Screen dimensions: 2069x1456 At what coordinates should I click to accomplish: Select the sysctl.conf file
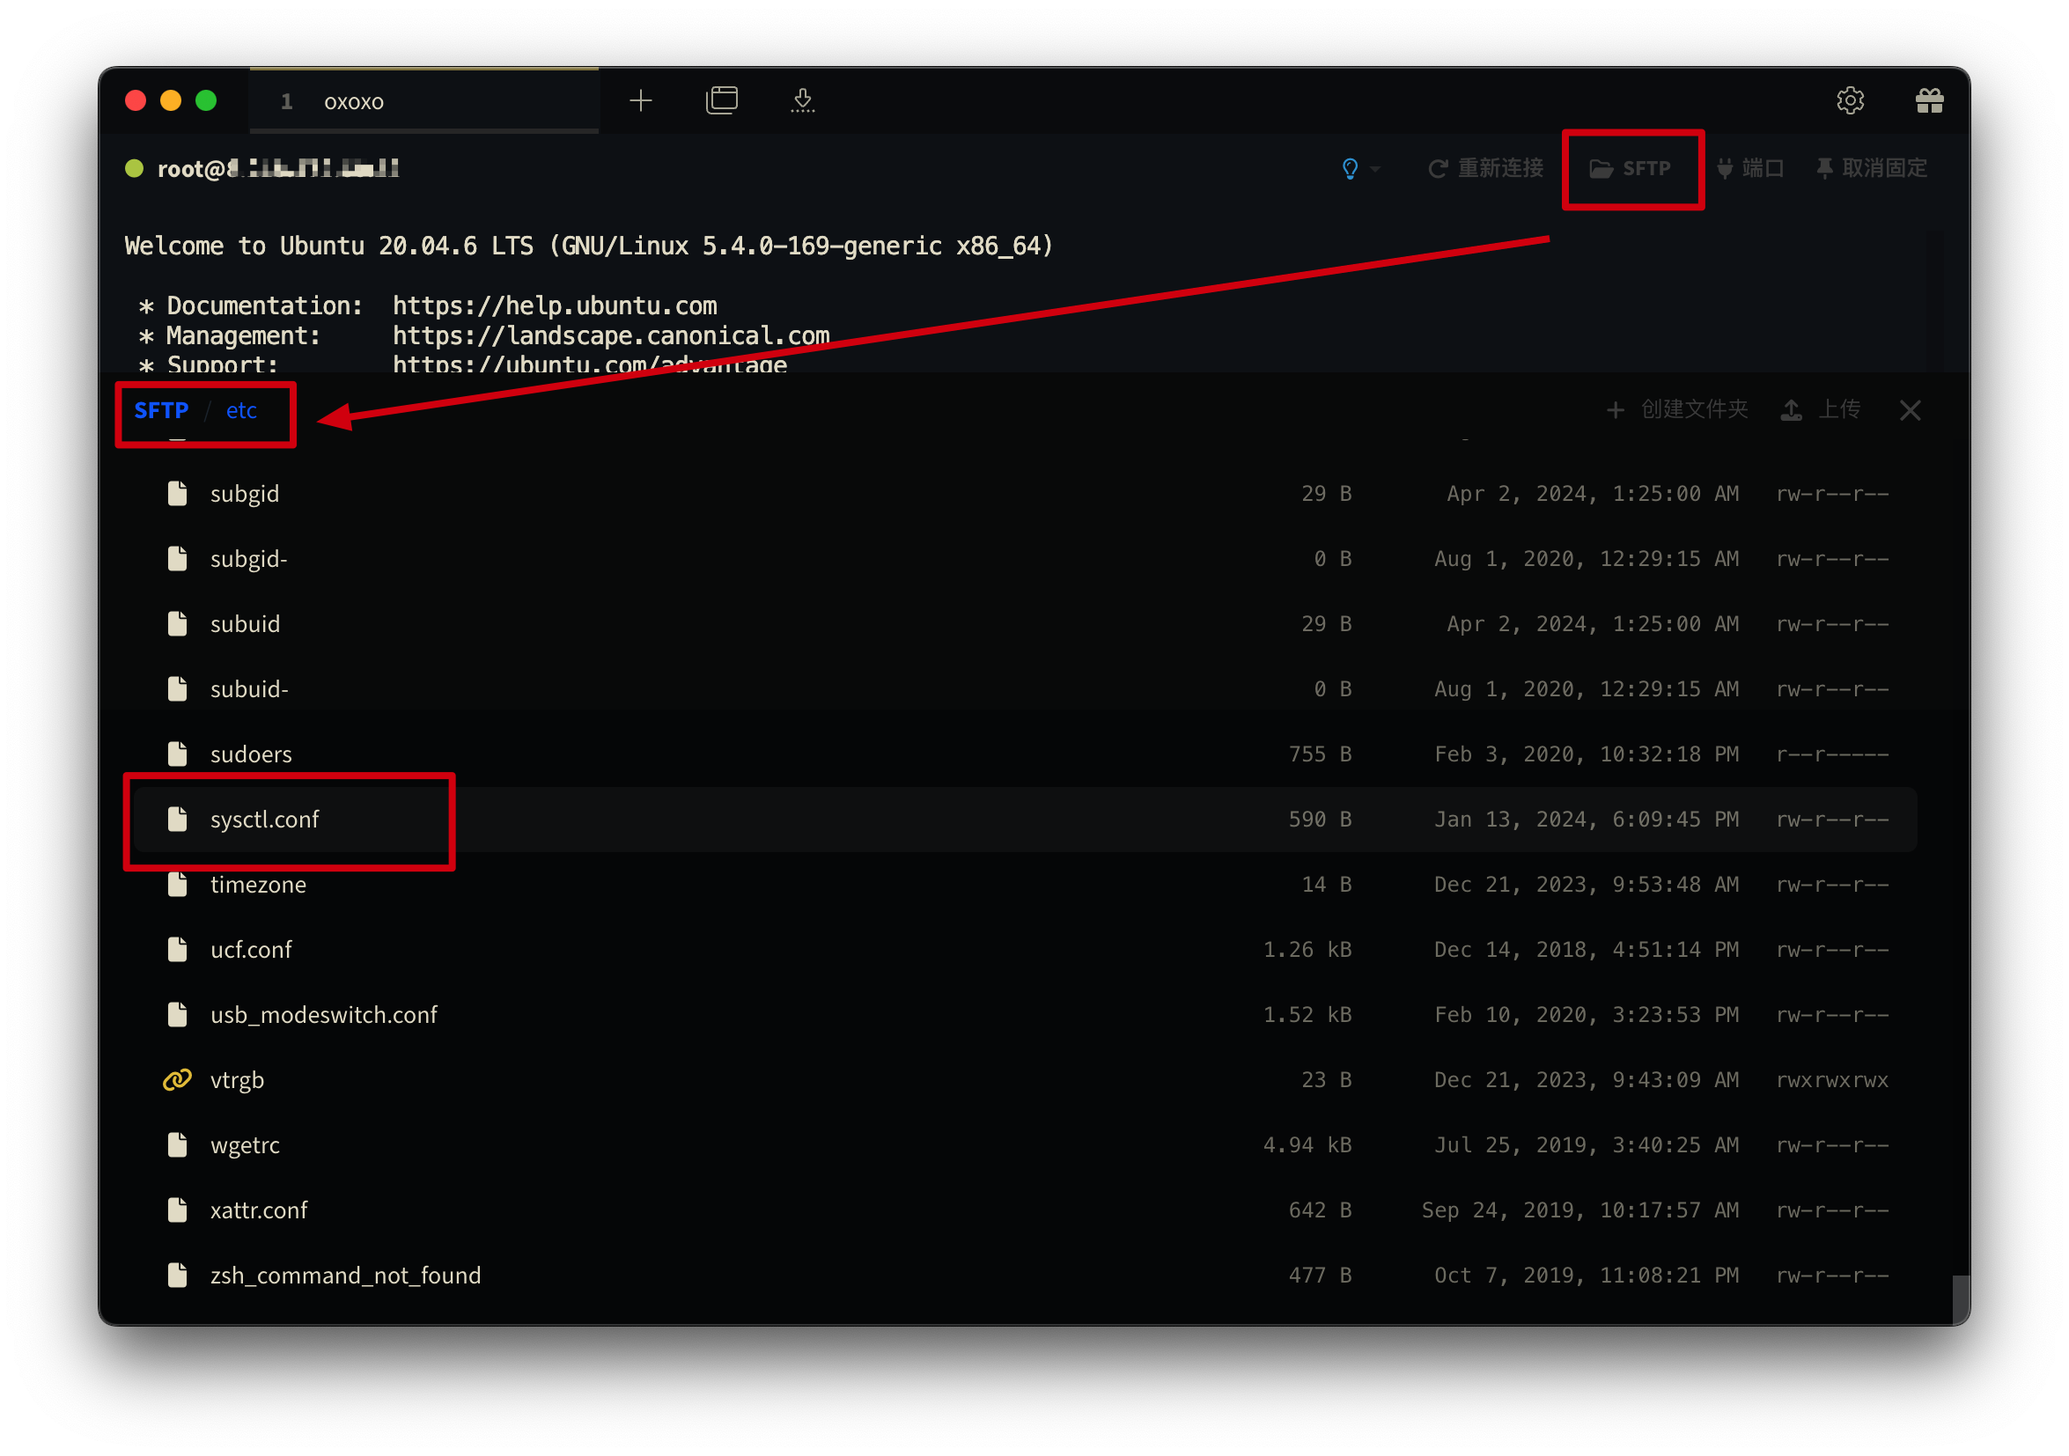click(1025, 820)
